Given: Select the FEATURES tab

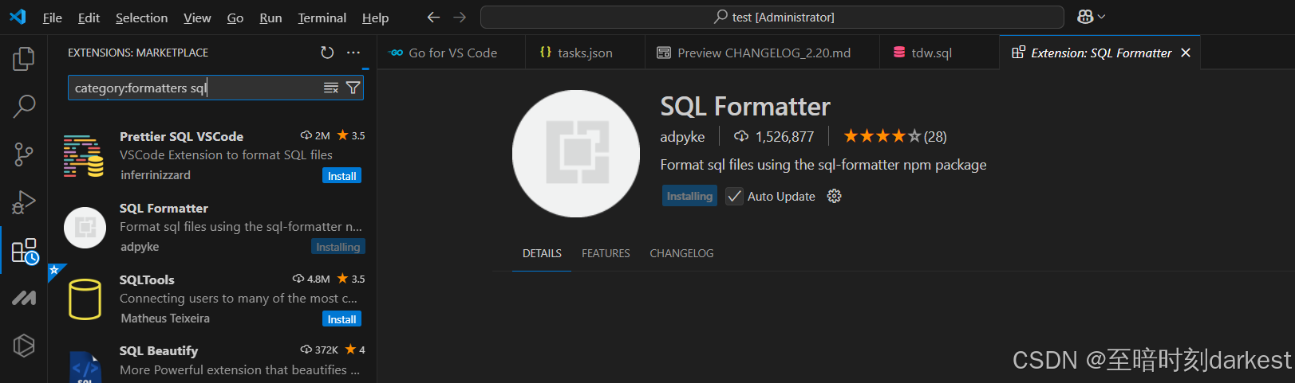Looking at the screenshot, I should click(606, 253).
